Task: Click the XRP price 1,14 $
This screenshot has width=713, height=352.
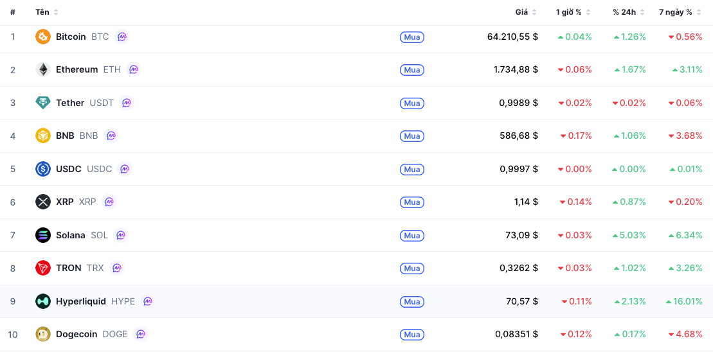Action: (x=527, y=202)
